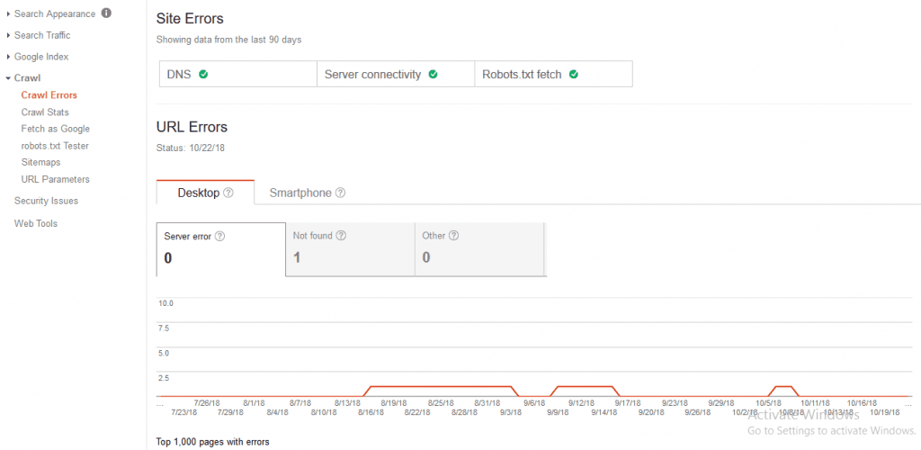
Task: Click the 2.5 value on chart y-axis
Action: point(164,378)
